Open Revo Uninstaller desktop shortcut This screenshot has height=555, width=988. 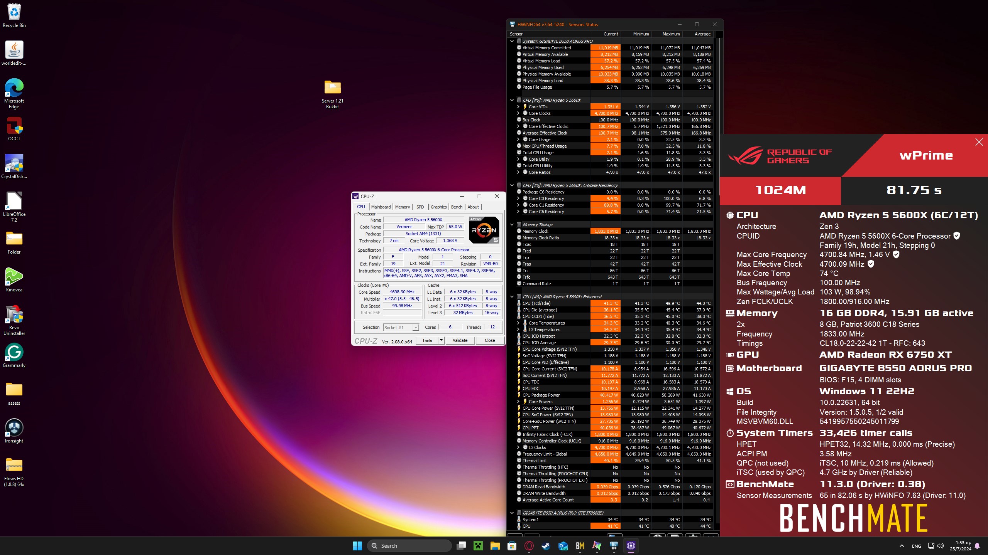click(x=14, y=320)
